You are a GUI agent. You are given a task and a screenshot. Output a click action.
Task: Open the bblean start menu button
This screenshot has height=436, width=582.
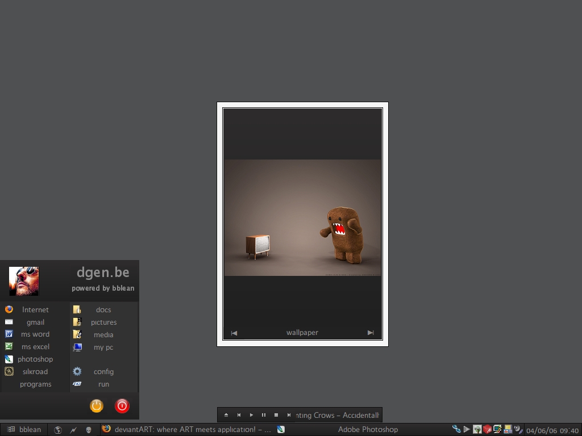(x=24, y=429)
